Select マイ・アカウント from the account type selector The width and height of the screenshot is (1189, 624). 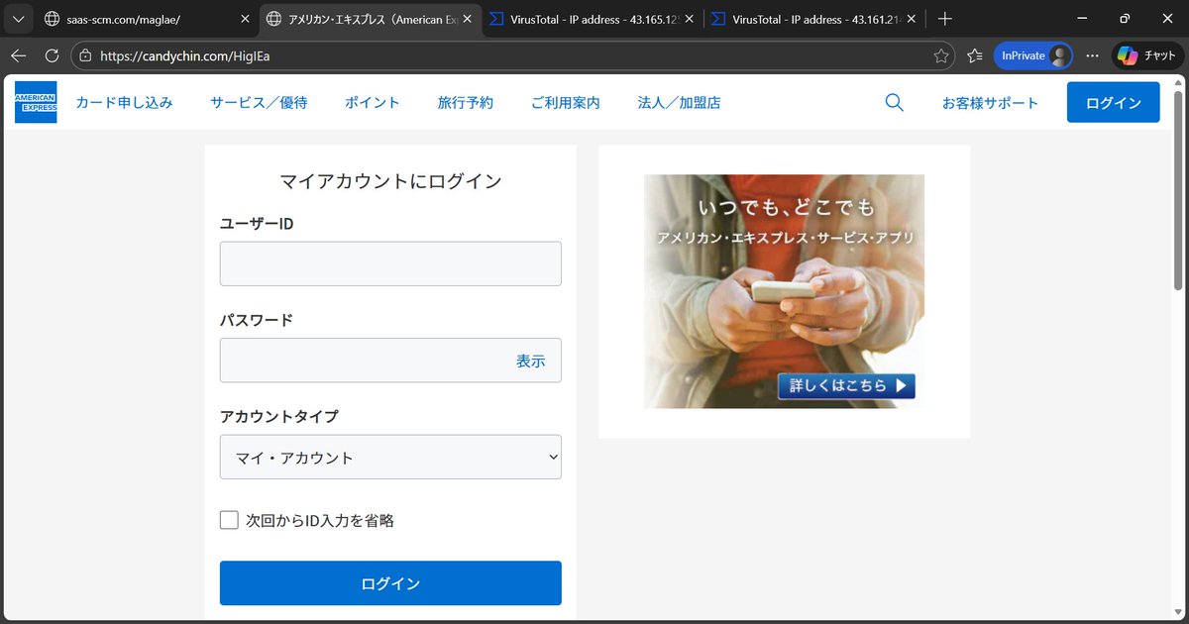pyautogui.click(x=390, y=457)
